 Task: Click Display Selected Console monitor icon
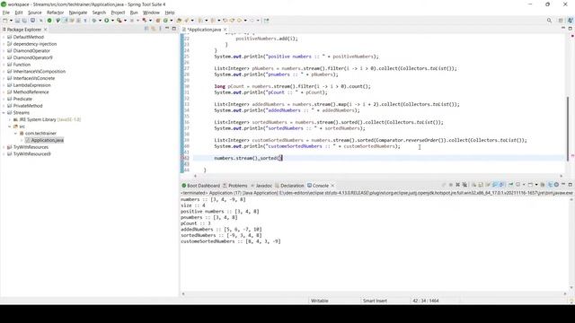click(x=517, y=185)
